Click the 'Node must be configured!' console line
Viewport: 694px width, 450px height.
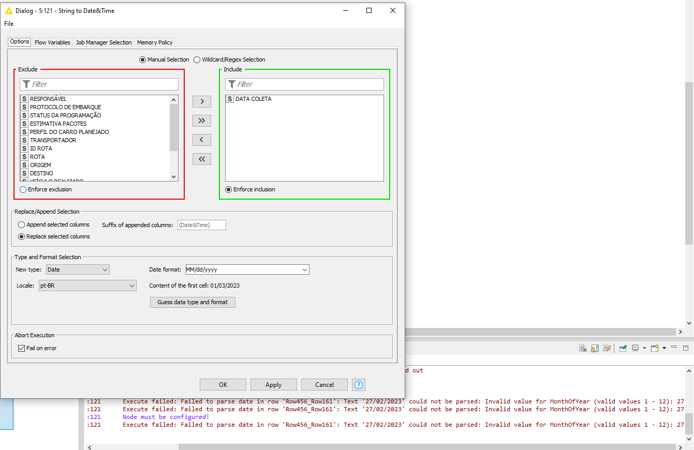166,417
